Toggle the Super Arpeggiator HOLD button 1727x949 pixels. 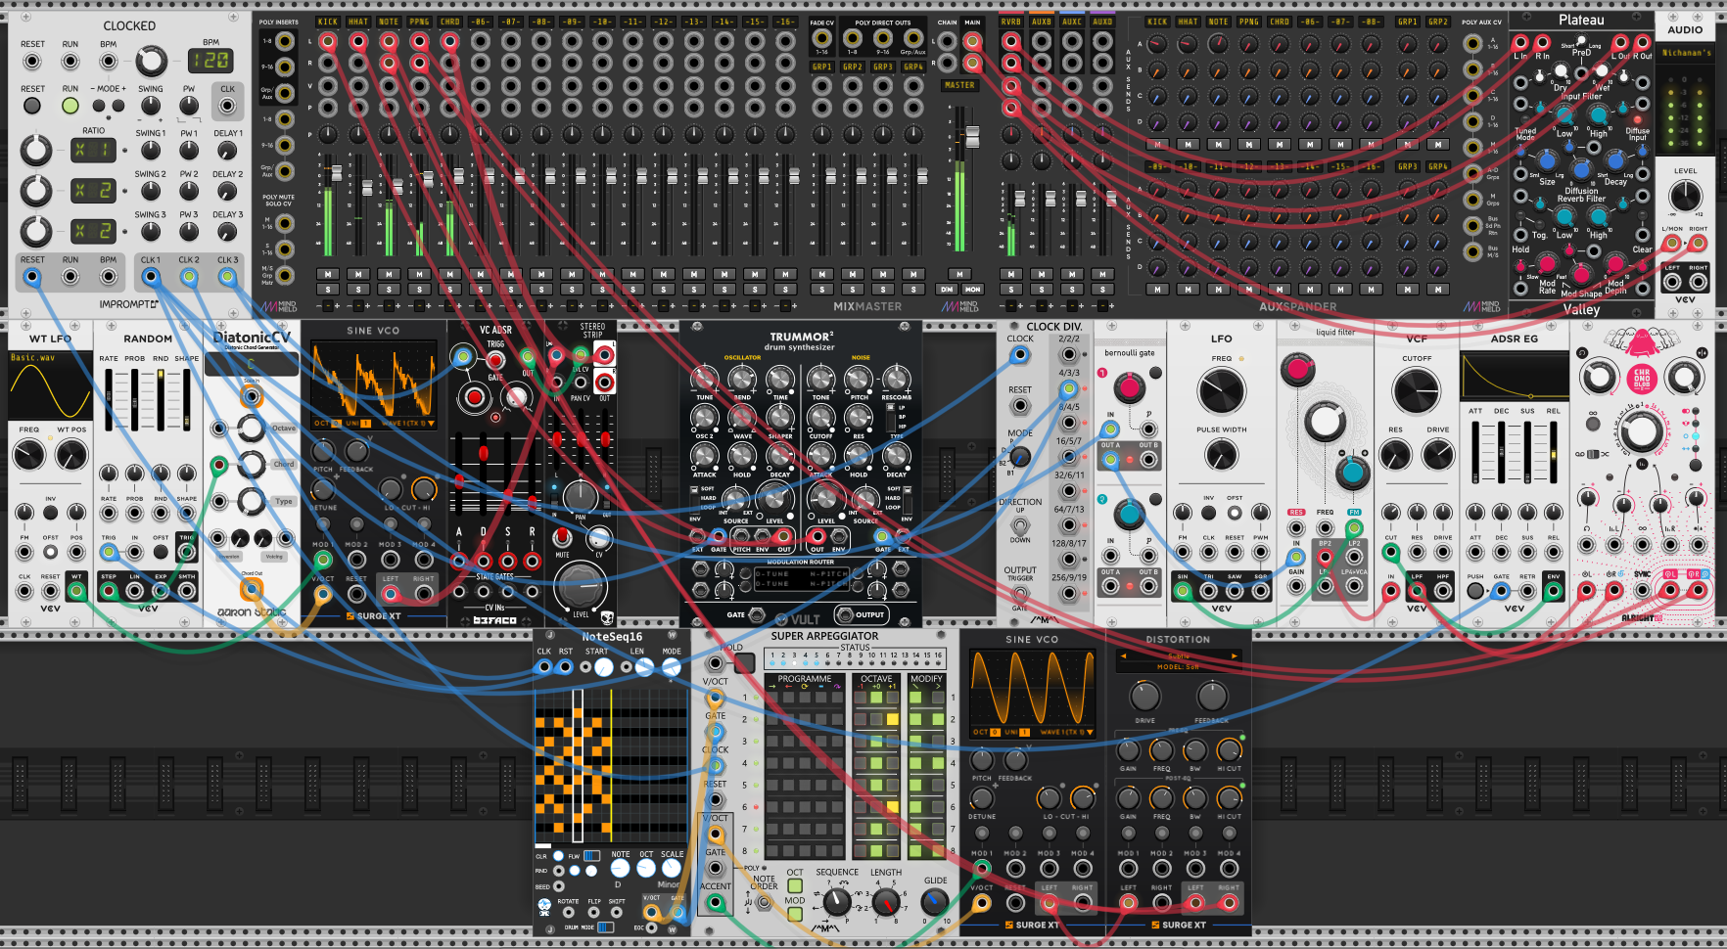point(744,664)
